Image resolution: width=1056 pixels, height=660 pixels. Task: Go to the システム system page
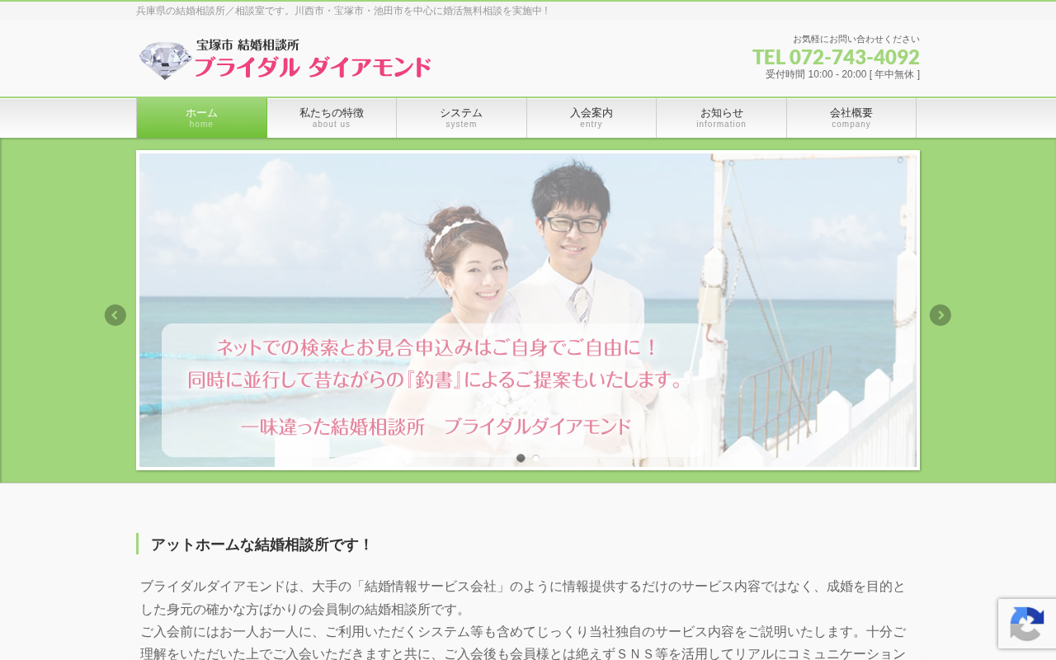(461, 118)
